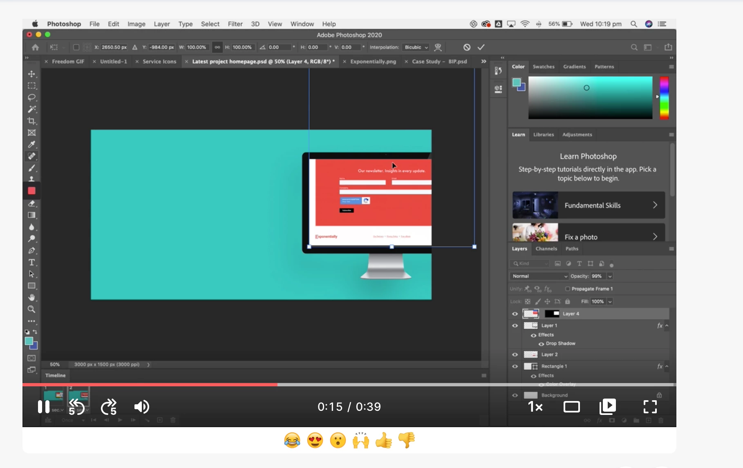Image resolution: width=743 pixels, height=468 pixels.
Task: Hide Layer 2 using its eye icon
Action: (515, 354)
